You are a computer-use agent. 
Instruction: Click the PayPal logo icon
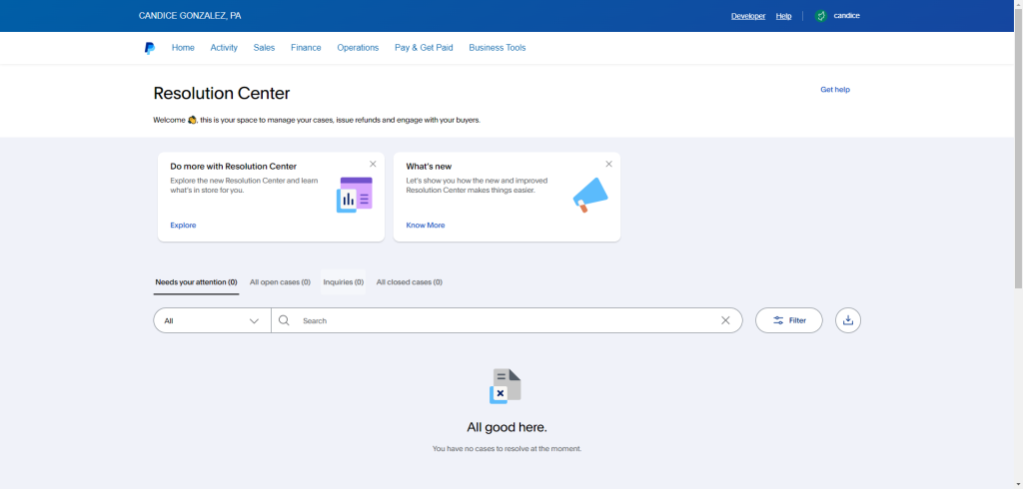(x=150, y=48)
